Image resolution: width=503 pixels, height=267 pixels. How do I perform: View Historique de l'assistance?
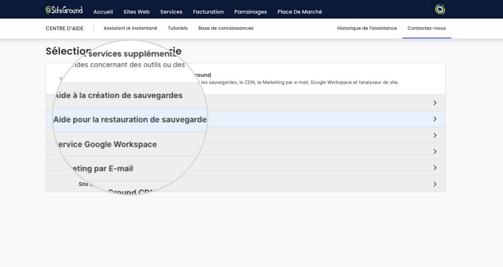point(367,28)
